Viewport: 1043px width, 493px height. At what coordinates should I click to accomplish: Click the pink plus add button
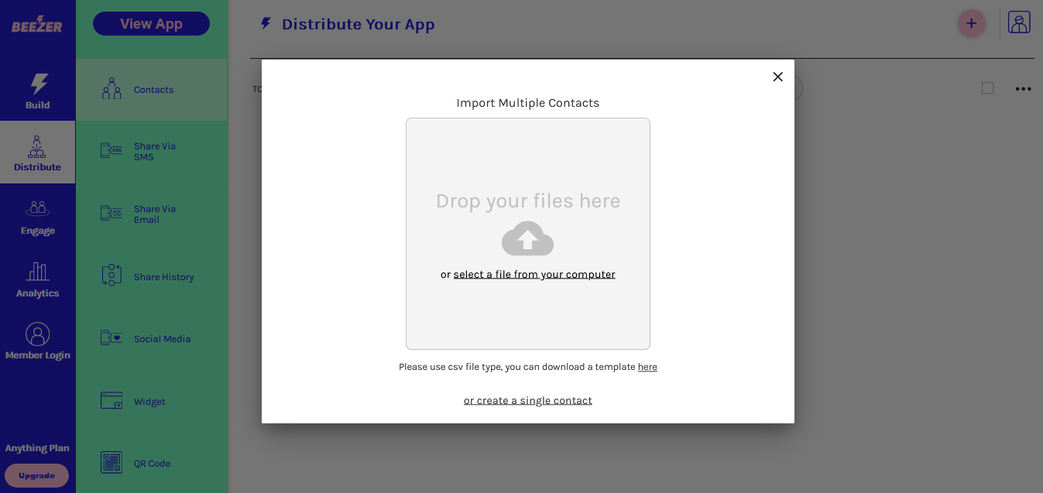(x=971, y=23)
